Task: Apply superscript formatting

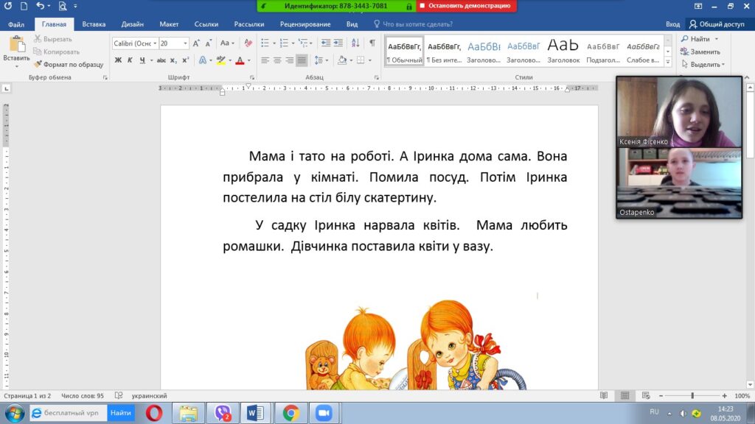Action: tap(185, 60)
